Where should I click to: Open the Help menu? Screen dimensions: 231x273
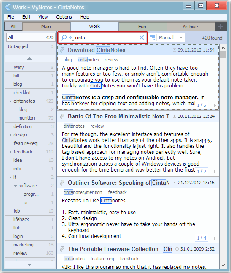(85, 17)
